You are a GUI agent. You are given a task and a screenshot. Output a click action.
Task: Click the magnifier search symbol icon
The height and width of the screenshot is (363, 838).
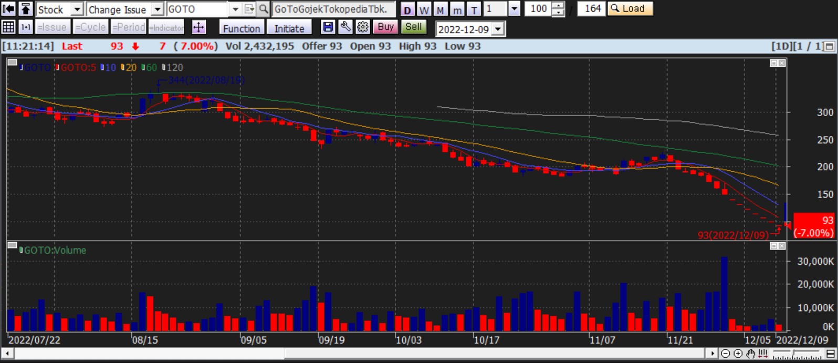coord(263,9)
